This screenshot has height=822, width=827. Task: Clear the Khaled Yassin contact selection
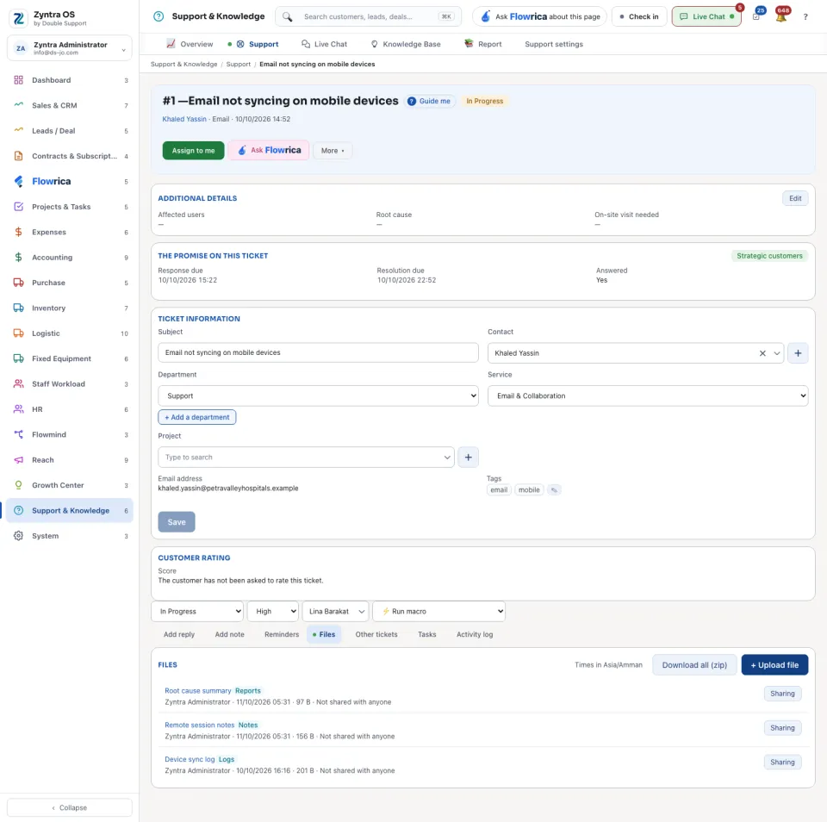coord(762,353)
